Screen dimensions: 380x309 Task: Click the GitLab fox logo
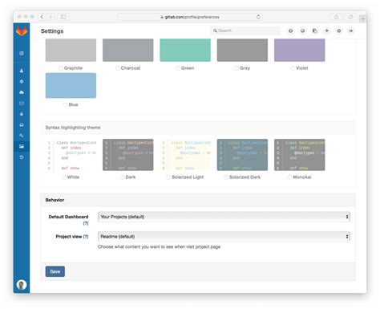(x=22, y=31)
